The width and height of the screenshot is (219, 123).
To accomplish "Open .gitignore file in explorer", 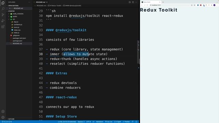I will [x=16, y=36].
